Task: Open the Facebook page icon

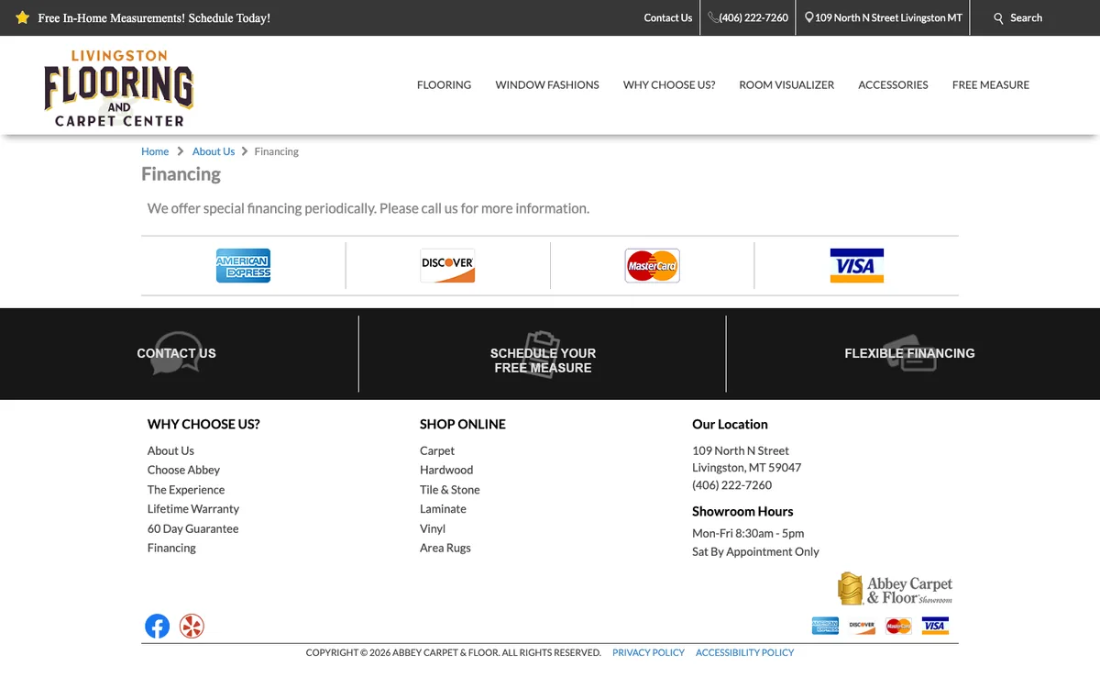Action: 158,627
